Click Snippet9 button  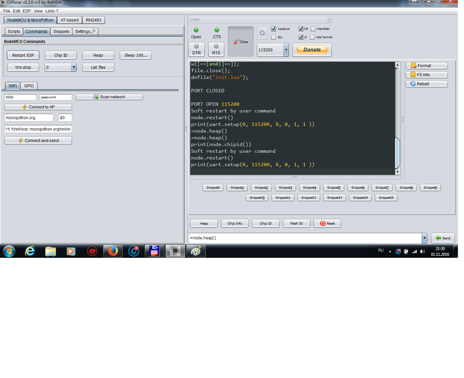coord(430,188)
